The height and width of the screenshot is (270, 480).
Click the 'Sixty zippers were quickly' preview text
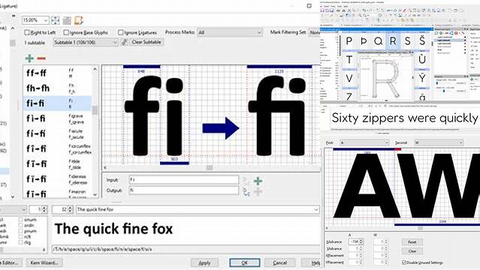(405, 118)
